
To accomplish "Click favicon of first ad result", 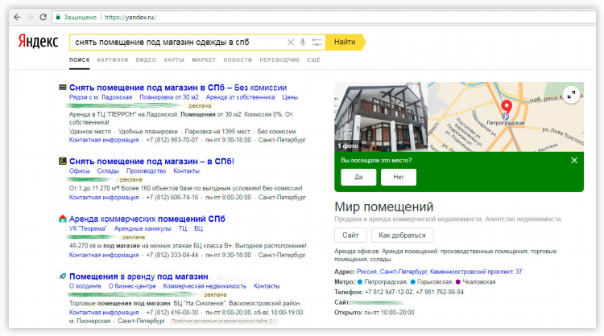I will (62, 88).
